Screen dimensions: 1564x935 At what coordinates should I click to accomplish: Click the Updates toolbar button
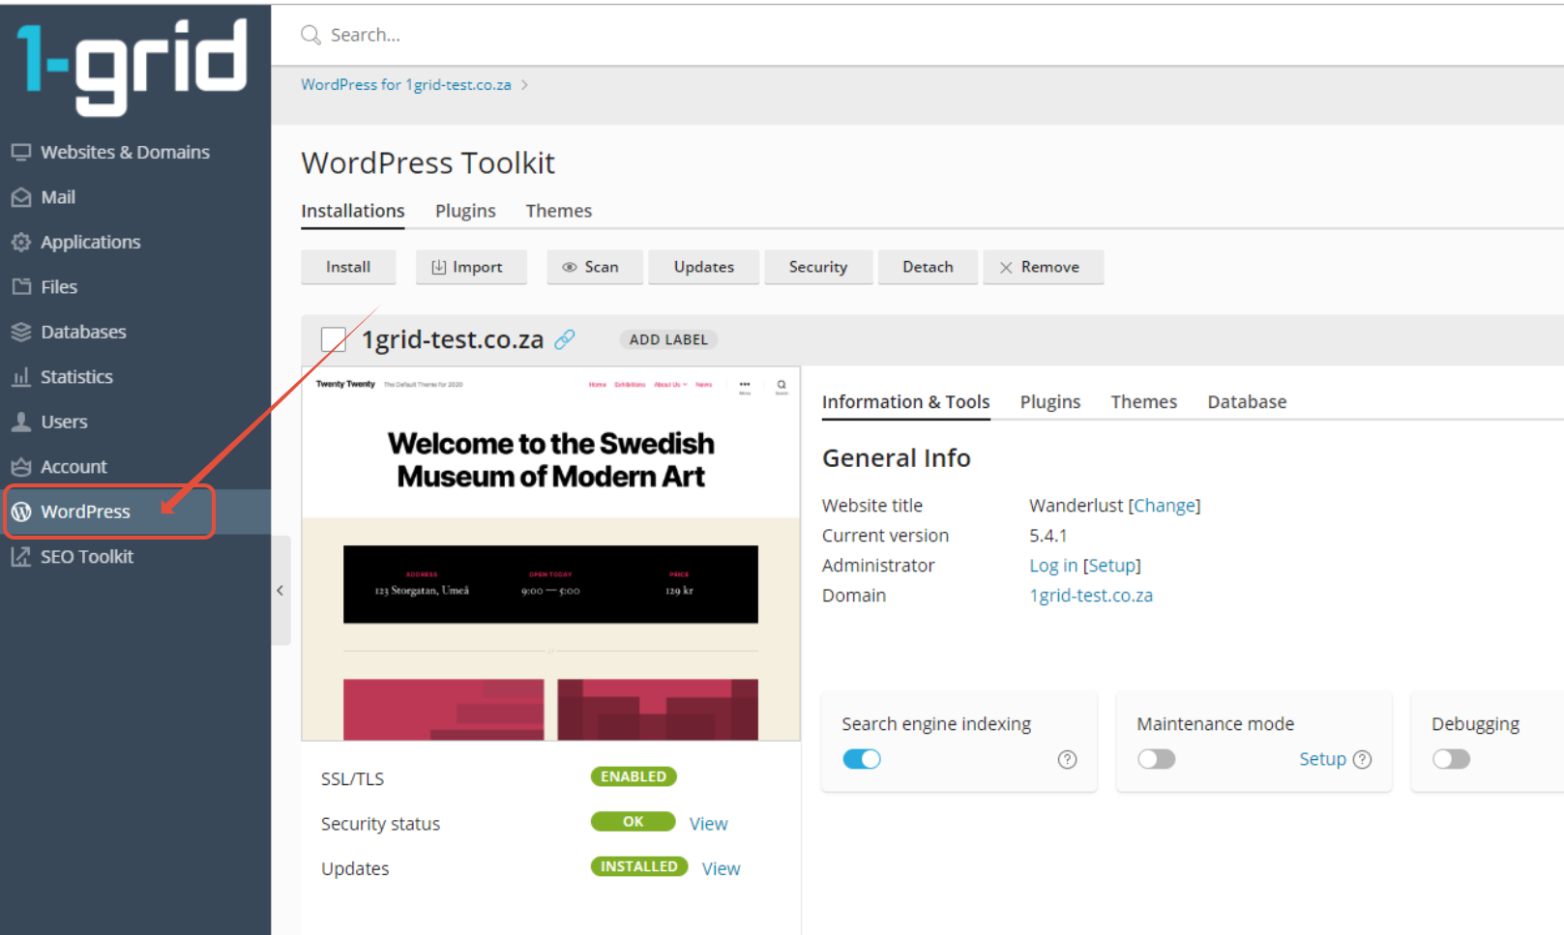(704, 267)
